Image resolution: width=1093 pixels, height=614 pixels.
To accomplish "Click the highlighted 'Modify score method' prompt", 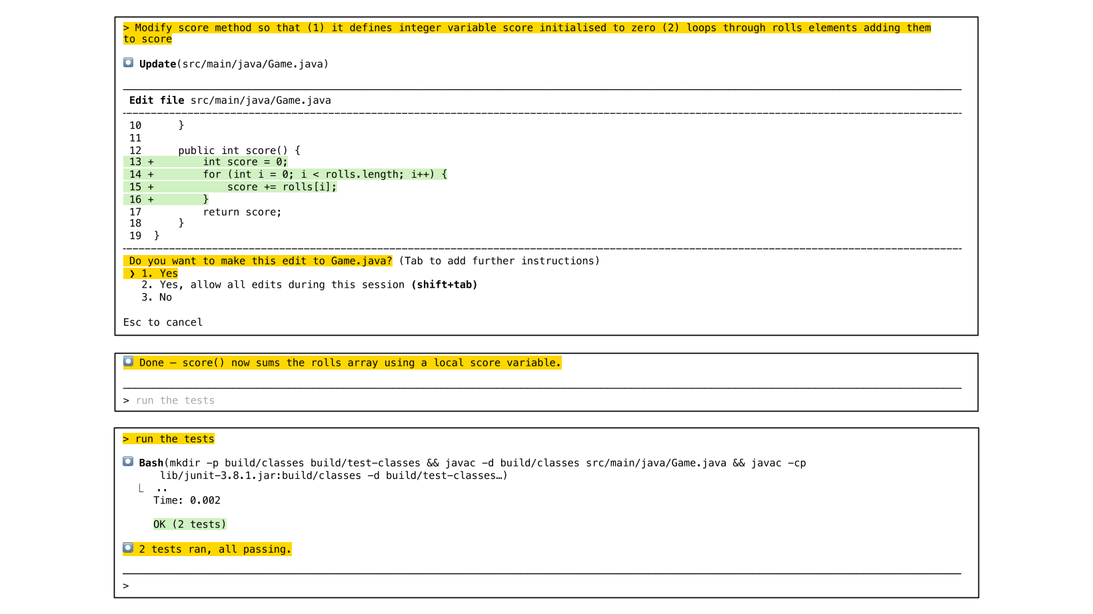I will [527, 28].
